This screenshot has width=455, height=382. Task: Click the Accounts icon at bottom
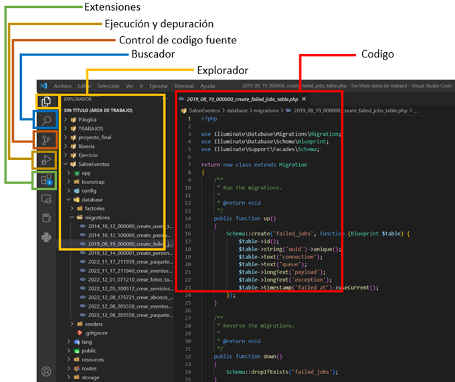point(46,371)
